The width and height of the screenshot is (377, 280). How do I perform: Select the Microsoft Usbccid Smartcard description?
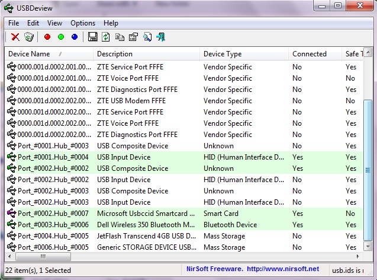(146, 214)
